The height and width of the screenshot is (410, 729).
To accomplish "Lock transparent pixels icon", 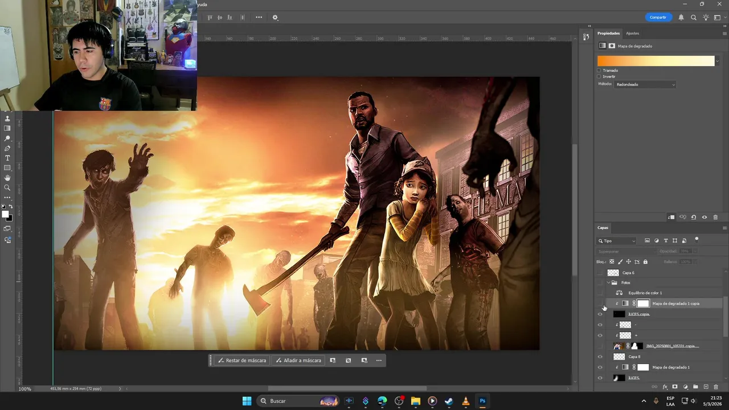I will (612, 262).
